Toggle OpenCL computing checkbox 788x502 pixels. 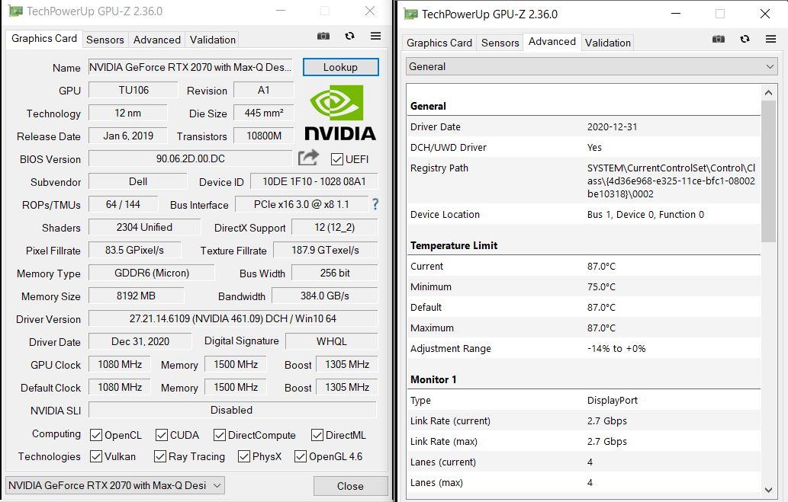pos(96,435)
